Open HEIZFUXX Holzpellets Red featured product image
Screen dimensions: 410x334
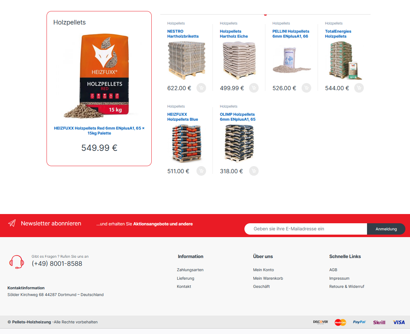coord(99,76)
